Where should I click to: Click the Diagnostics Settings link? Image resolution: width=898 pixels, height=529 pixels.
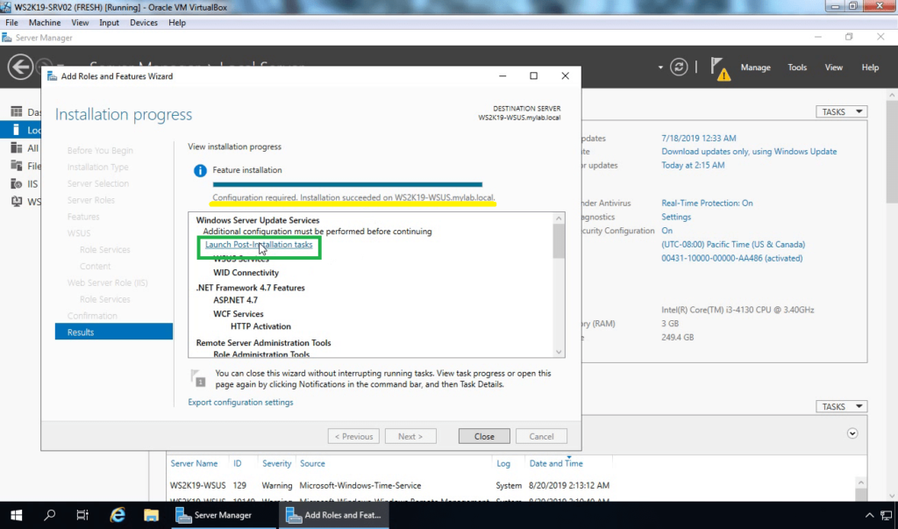676,217
